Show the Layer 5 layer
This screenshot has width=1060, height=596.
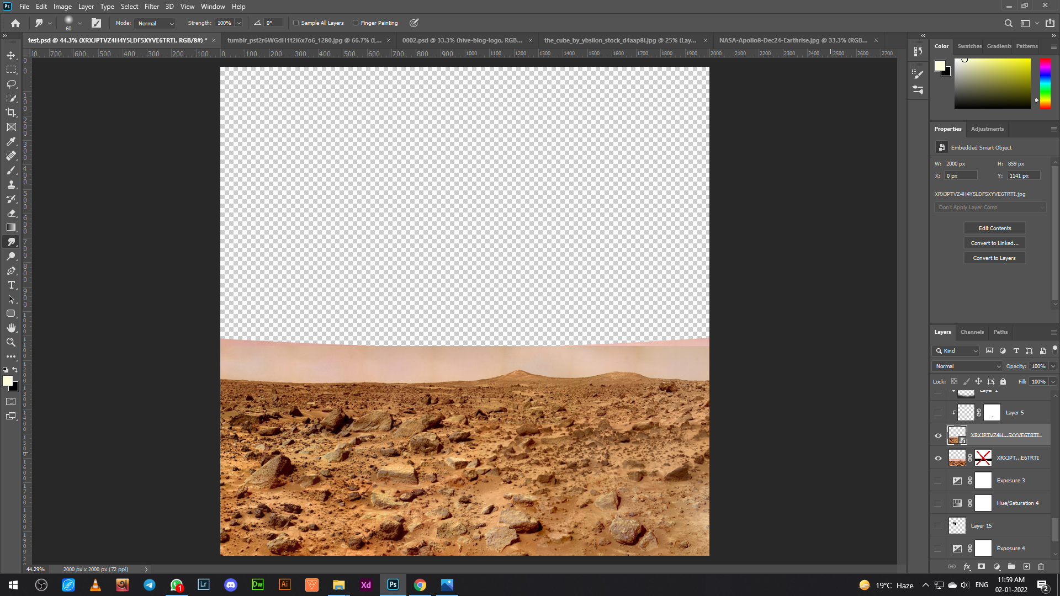938,413
